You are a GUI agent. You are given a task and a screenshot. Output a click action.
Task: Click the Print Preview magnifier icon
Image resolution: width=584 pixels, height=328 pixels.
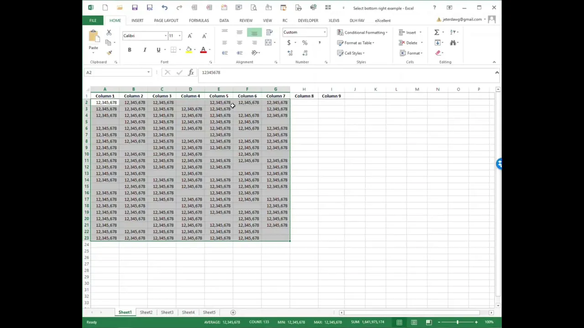tap(254, 8)
